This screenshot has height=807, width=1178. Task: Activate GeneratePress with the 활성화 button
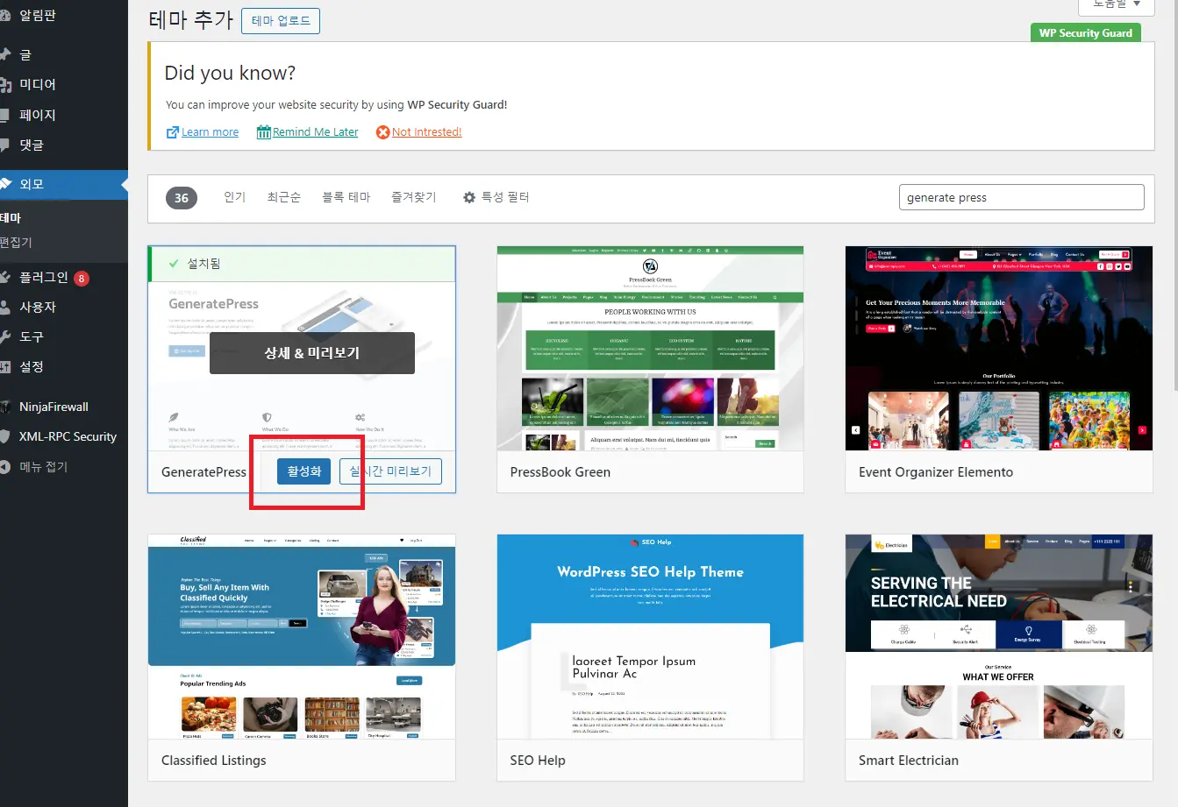click(x=304, y=471)
